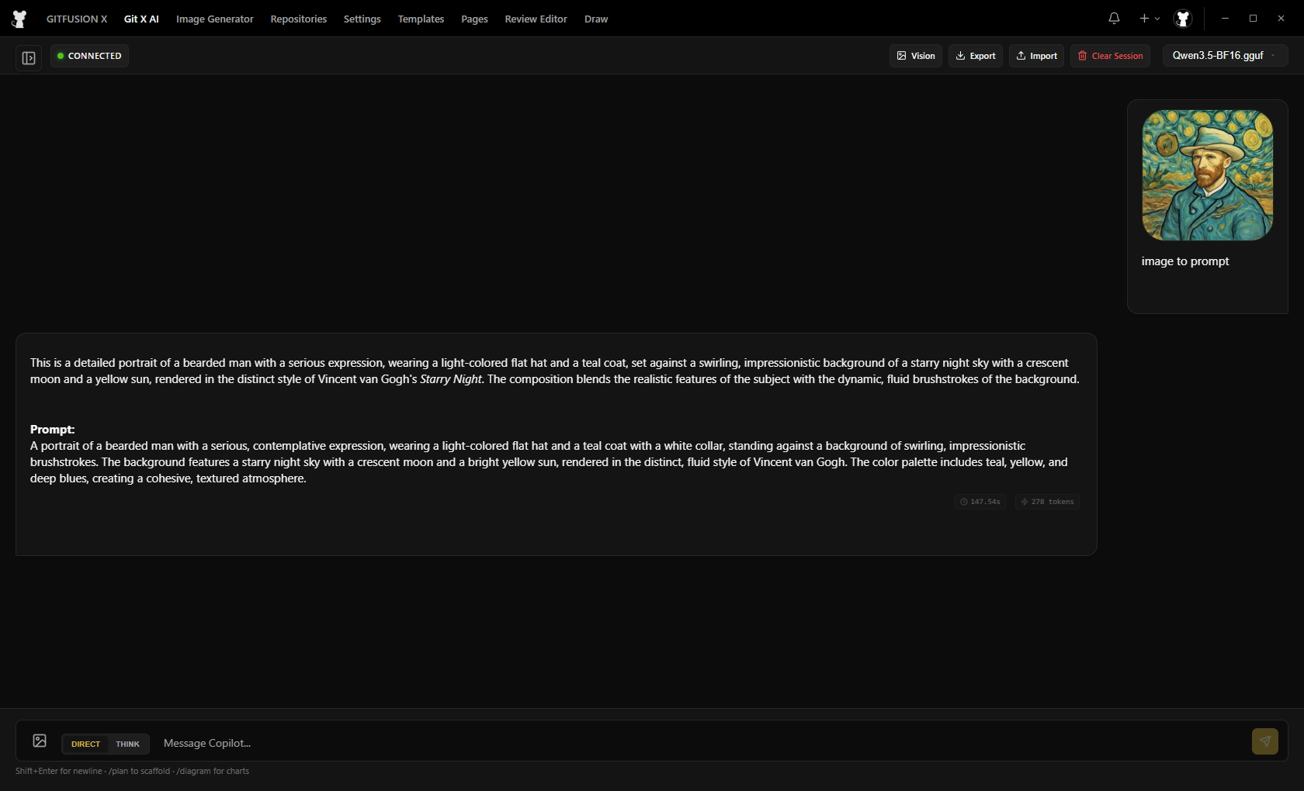Click the italic 'Starry Night' text

click(451, 379)
